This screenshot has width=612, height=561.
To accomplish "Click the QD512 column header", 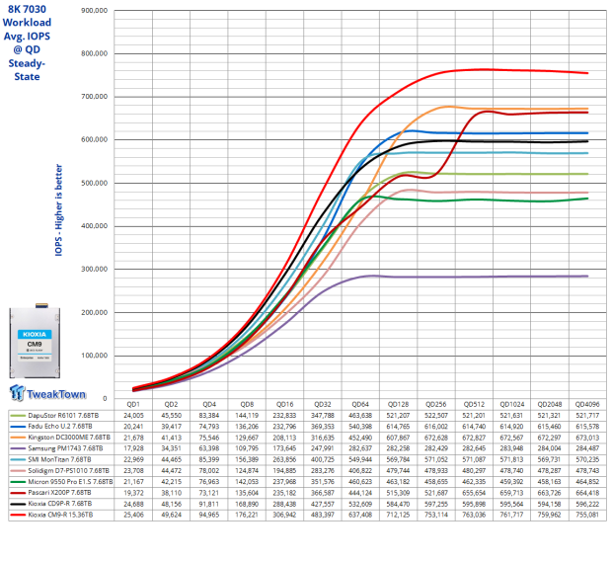I will pyautogui.click(x=474, y=404).
